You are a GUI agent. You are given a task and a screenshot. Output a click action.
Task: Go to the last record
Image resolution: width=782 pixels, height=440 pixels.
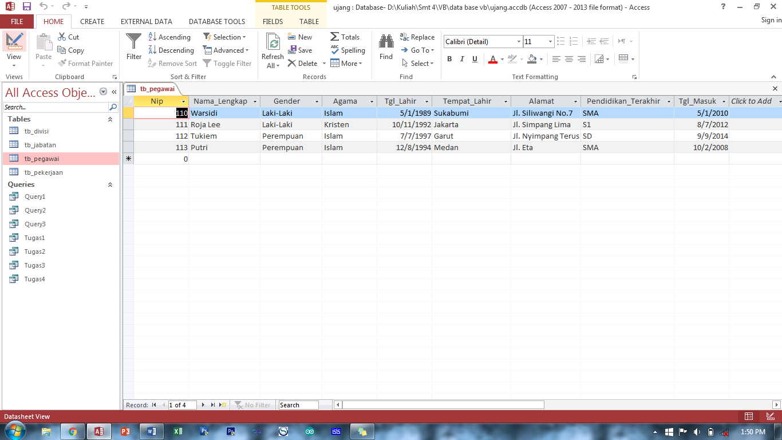click(x=212, y=405)
